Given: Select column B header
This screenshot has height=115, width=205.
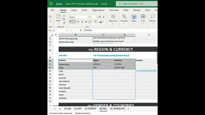Looking at the screenshot, I should point(76,35).
